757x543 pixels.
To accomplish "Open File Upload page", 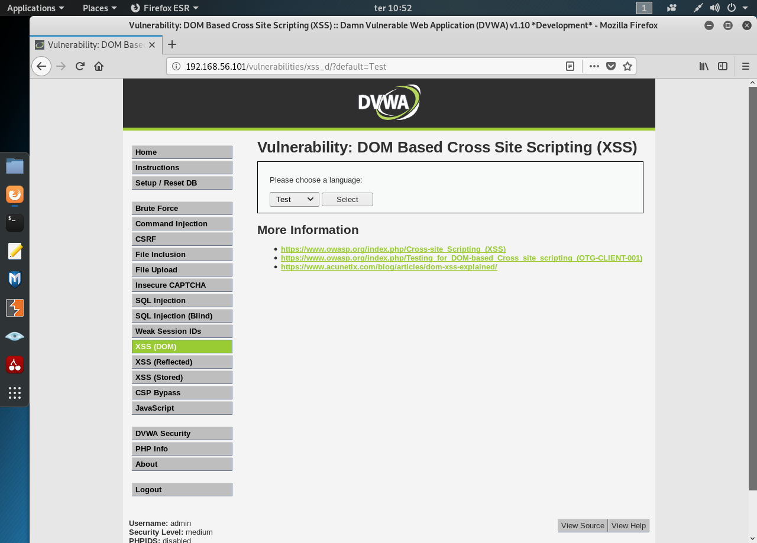I will (x=182, y=270).
